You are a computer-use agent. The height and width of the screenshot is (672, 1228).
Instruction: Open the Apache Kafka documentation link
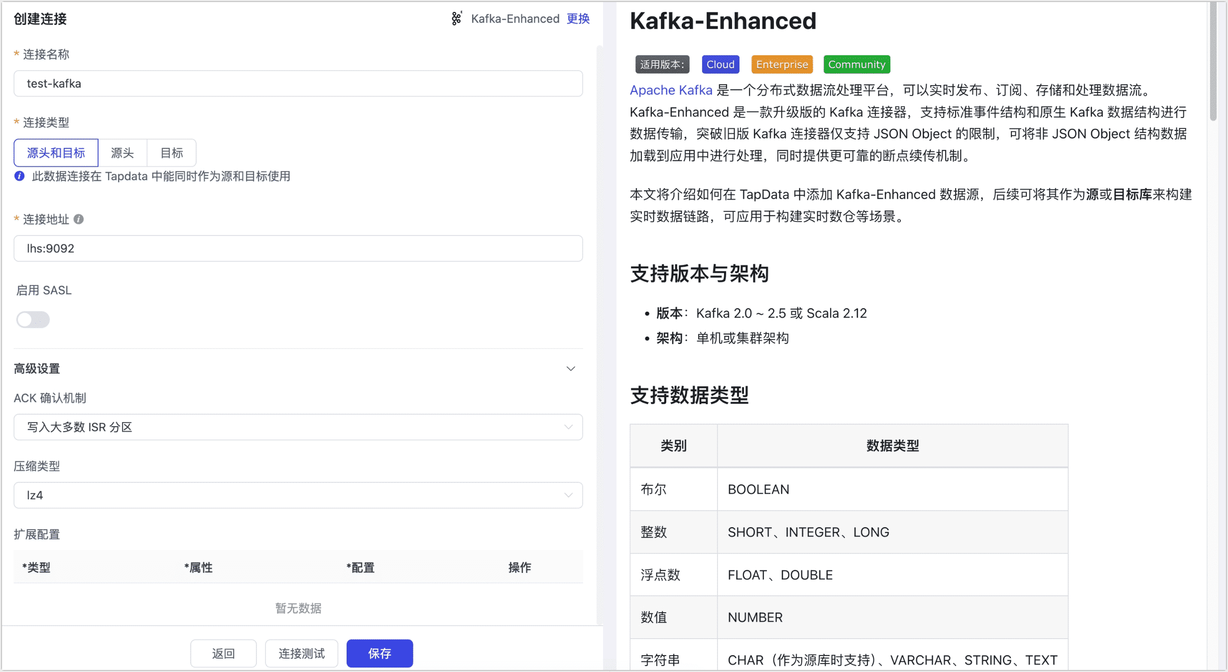pos(670,90)
